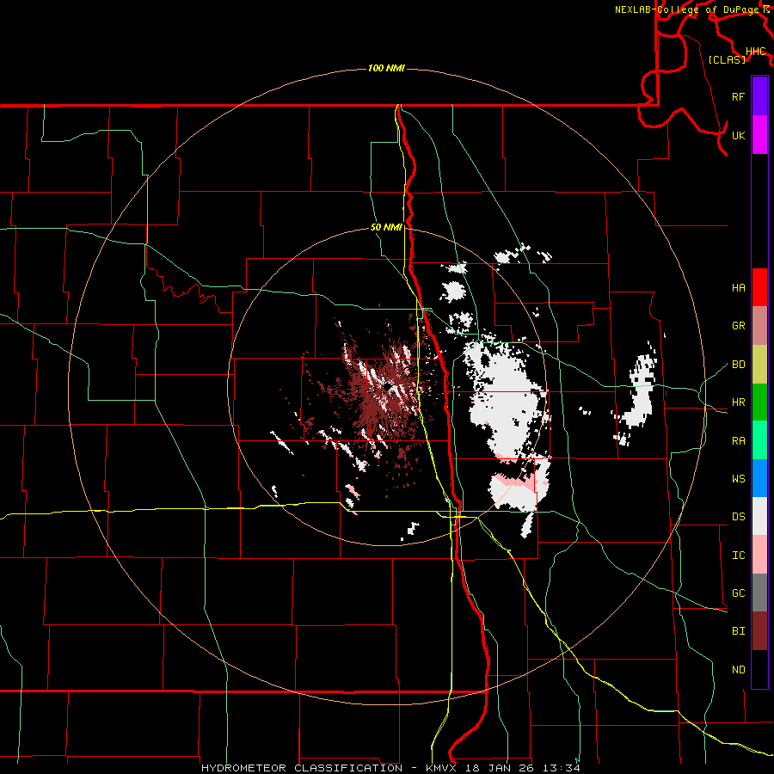Select the BD legend label
The width and height of the screenshot is (774, 774).
[x=738, y=365]
